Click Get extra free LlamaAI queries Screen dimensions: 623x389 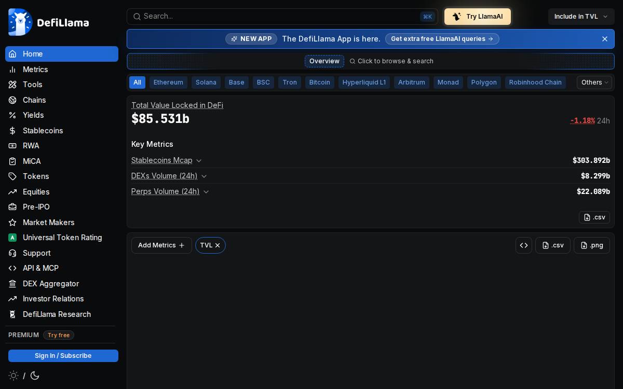pyautogui.click(x=442, y=39)
